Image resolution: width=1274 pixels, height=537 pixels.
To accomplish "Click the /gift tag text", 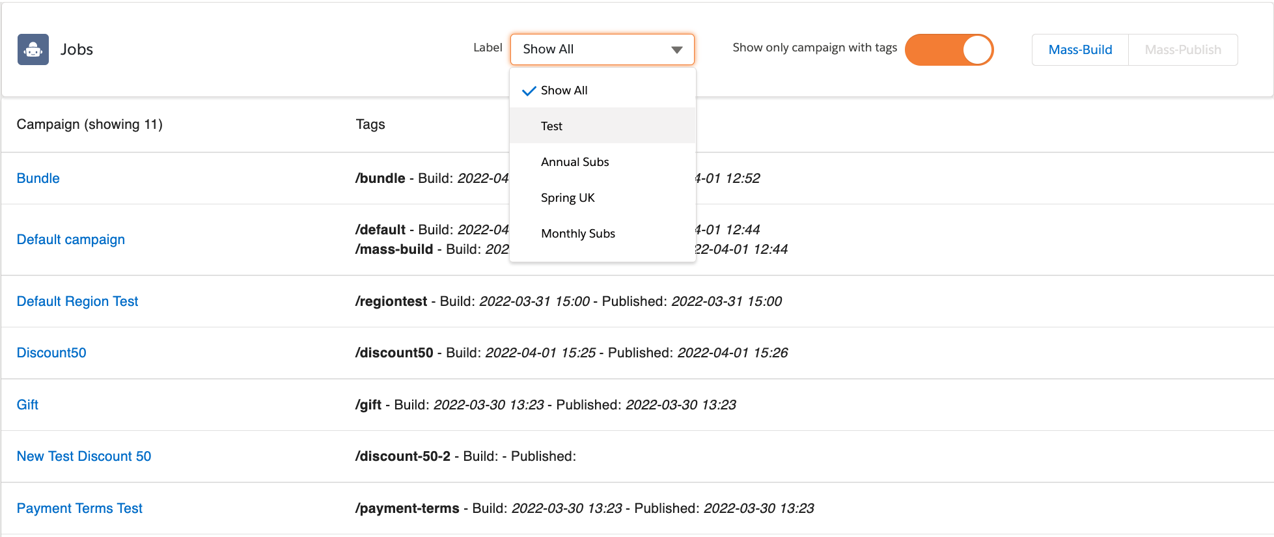I will pyautogui.click(x=368, y=405).
